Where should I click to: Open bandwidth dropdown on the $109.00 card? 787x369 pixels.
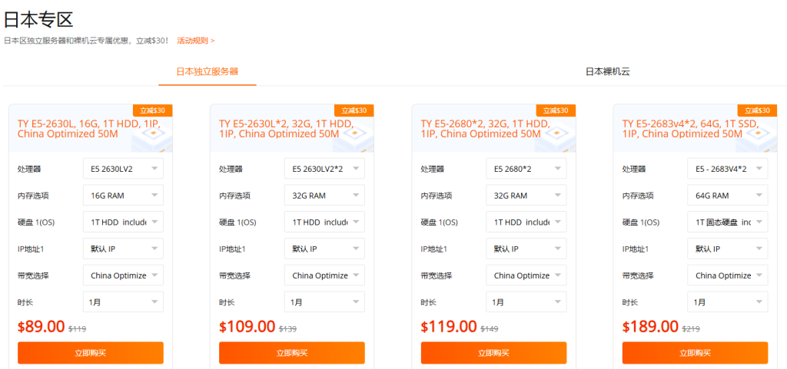tap(325, 275)
